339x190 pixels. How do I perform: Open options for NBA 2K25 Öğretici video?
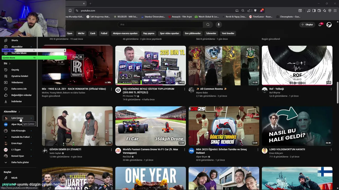(x=258, y=150)
